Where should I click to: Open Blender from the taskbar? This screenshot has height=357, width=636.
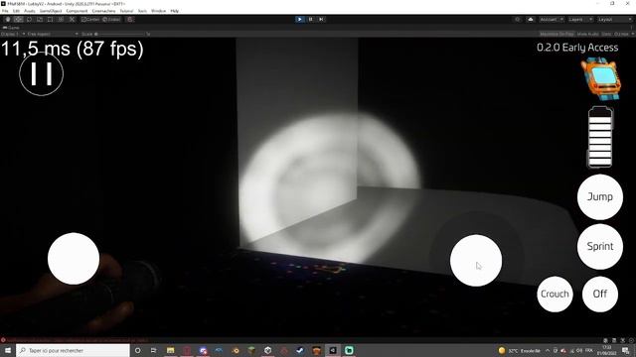coord(236,350)
